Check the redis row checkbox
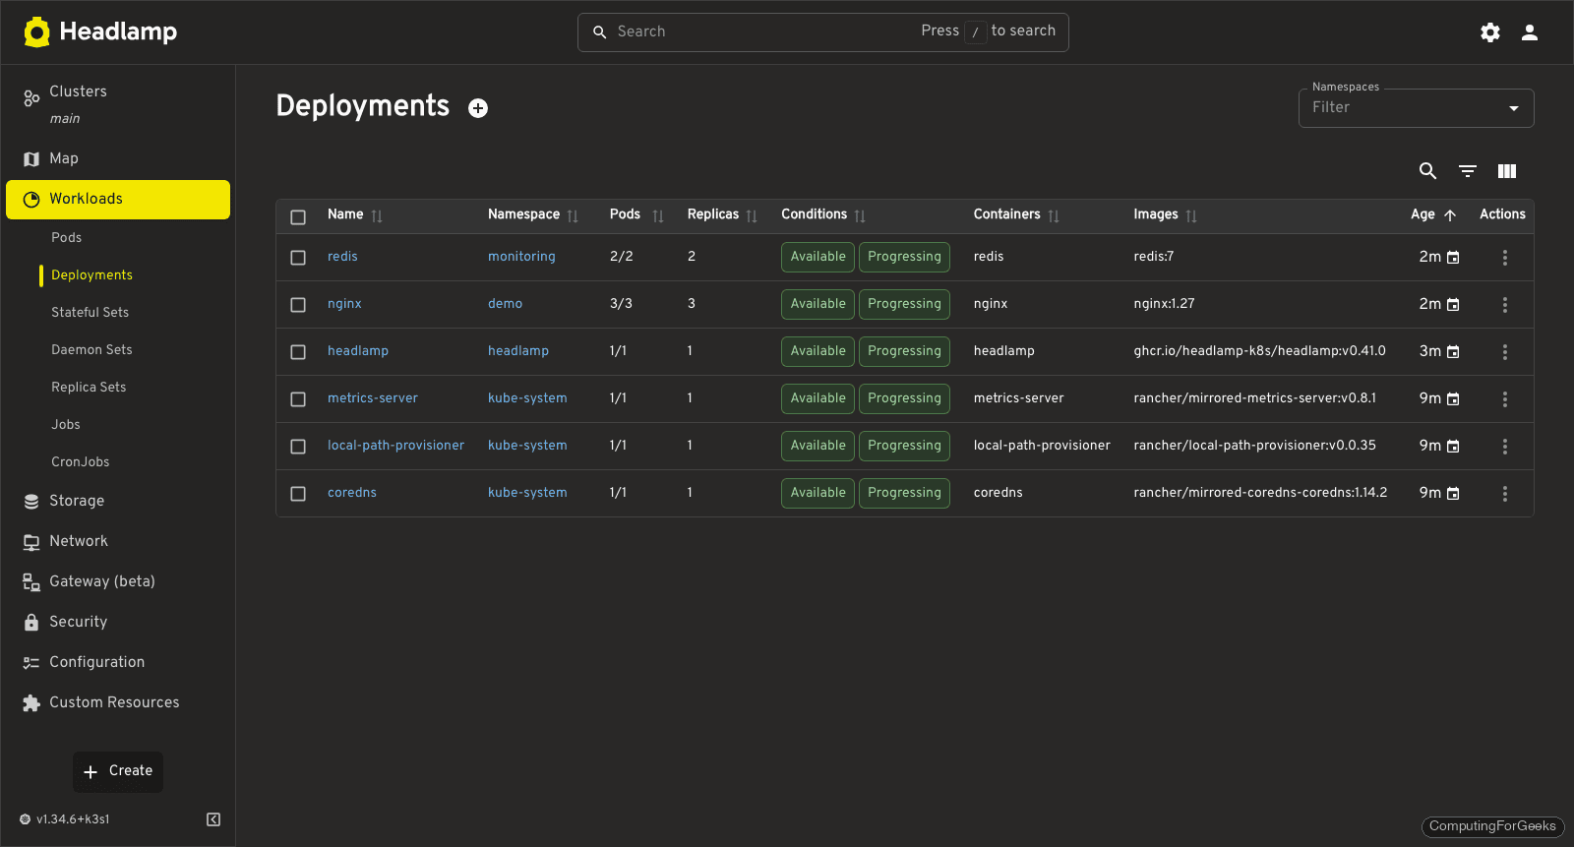This screenshot has height=847, width=1574. (298, 258)
